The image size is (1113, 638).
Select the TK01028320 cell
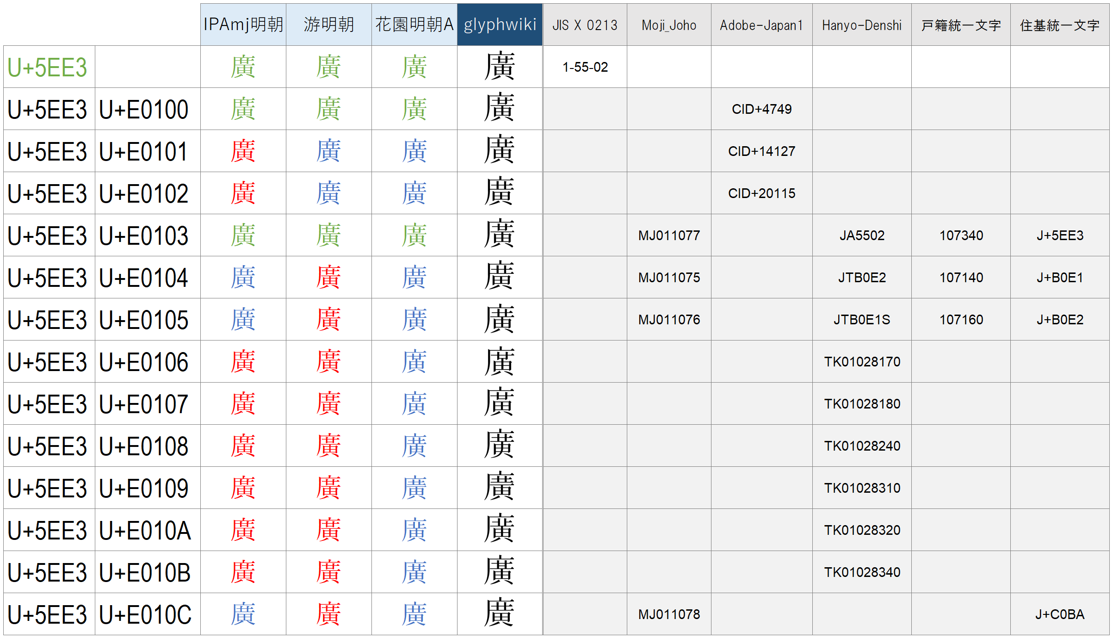pos(862,530)
